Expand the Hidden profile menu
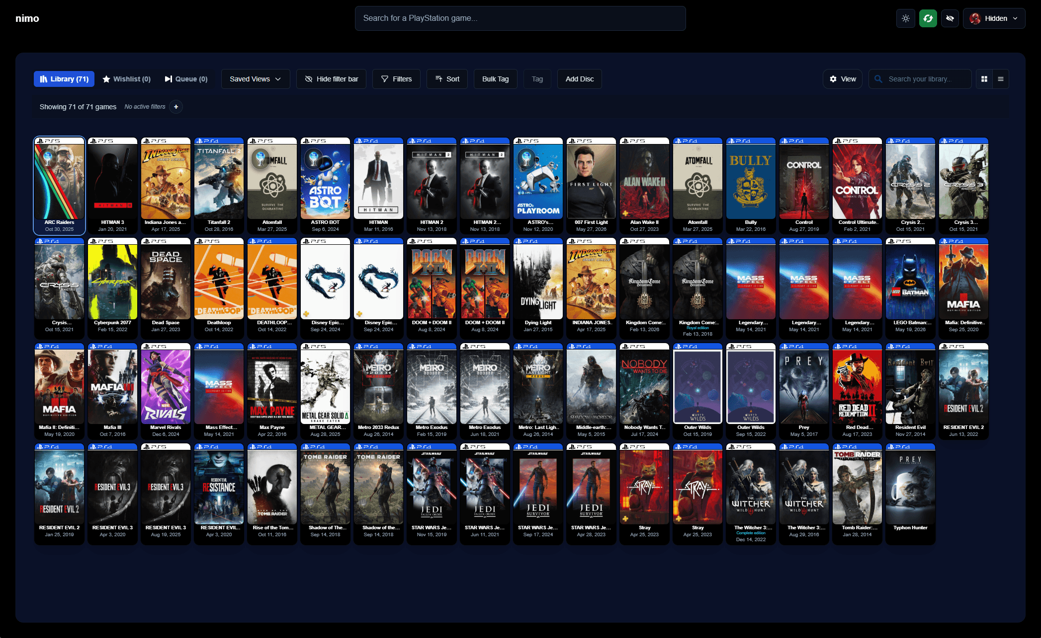Image resolution: width=1041 pixels, height=638 pixels. click(994, 18)
